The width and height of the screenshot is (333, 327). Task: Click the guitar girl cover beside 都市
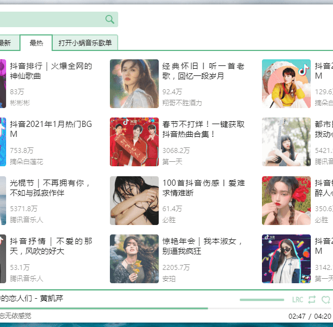pyautogui.click(x=286, y=142)
